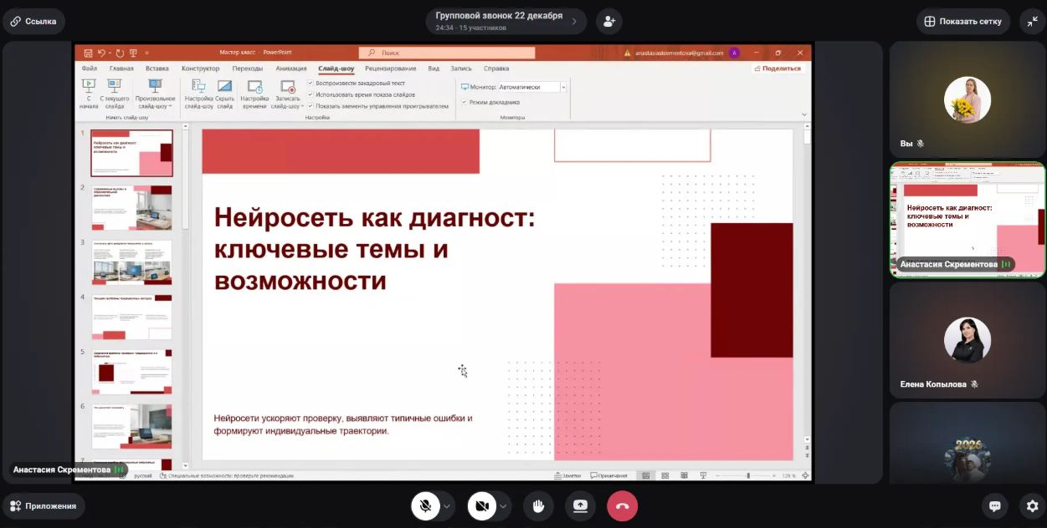1047x528 pixels.
Task: Turn on the camera toggle
Action: tap(481, 505)
